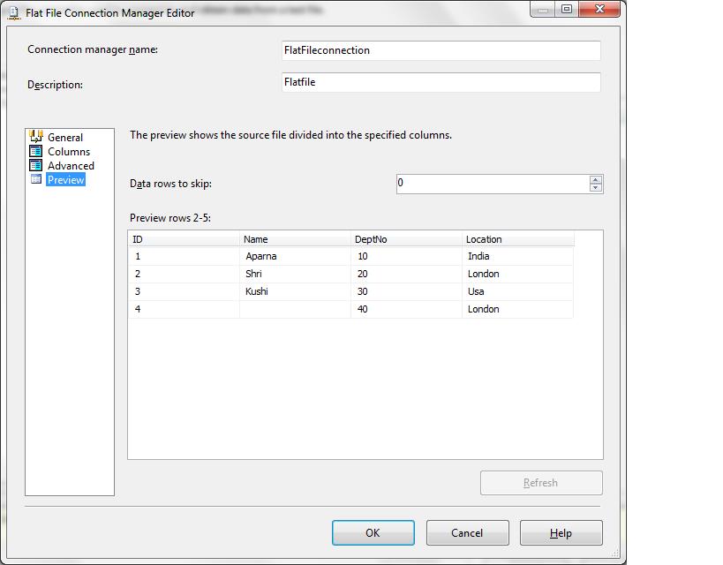Maximize the editor window
This screenshot has height=565, width=723.
[x=566, y=10]
